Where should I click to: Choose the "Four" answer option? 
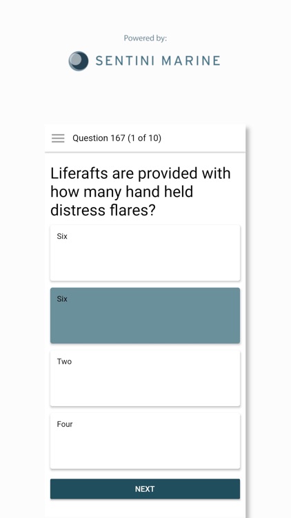[x=145, y=441]
